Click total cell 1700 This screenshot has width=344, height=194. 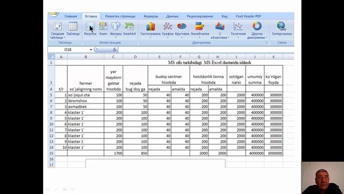113,153
